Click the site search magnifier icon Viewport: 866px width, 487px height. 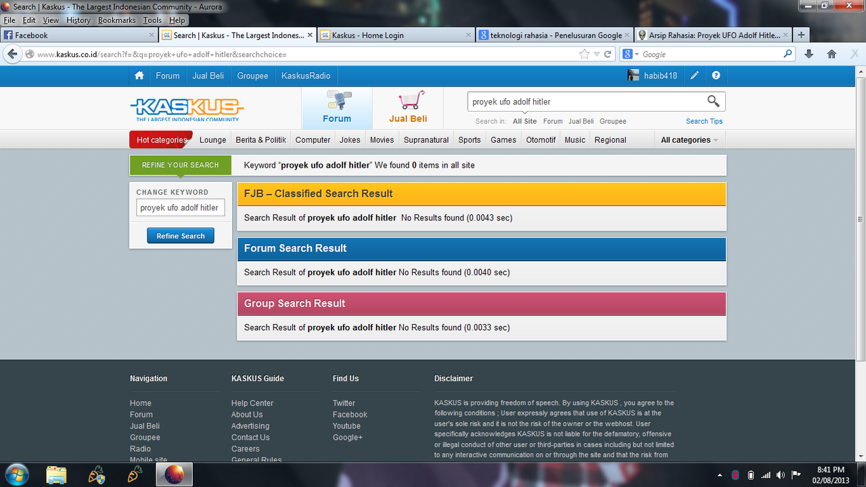pyautogui.click(x=713, y=101)
